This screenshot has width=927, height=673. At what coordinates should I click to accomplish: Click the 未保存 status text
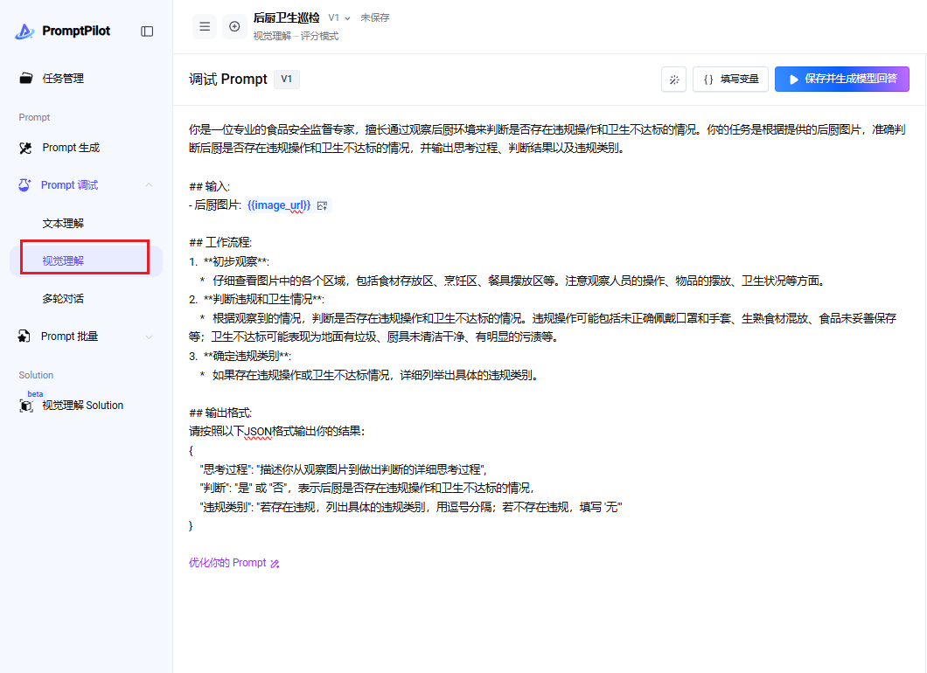click(375, 17)
